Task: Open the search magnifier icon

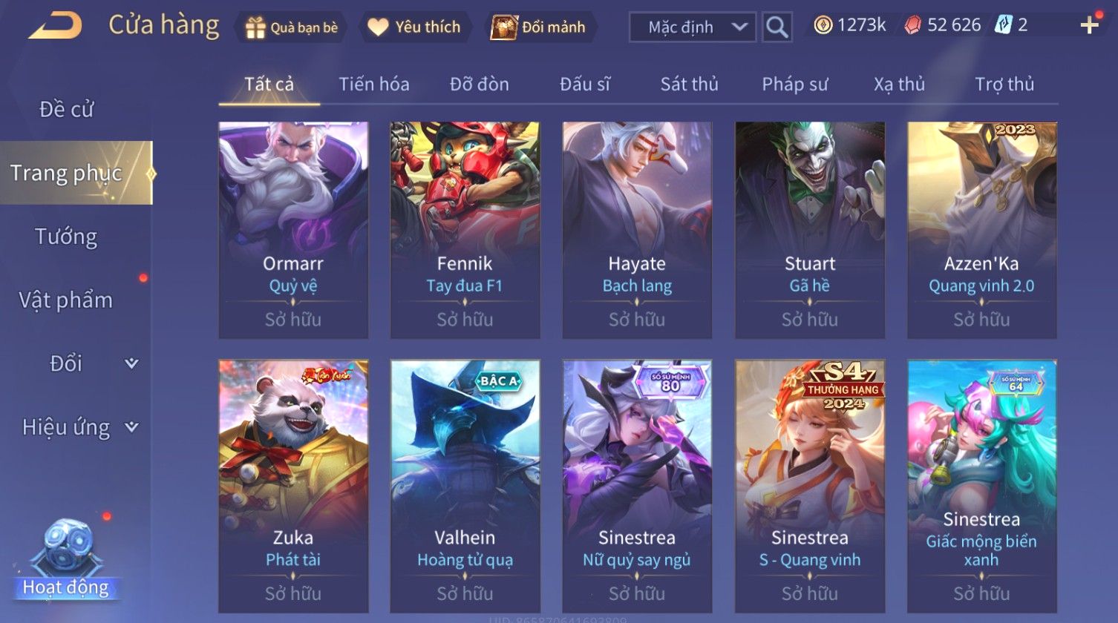Action: 777,27
